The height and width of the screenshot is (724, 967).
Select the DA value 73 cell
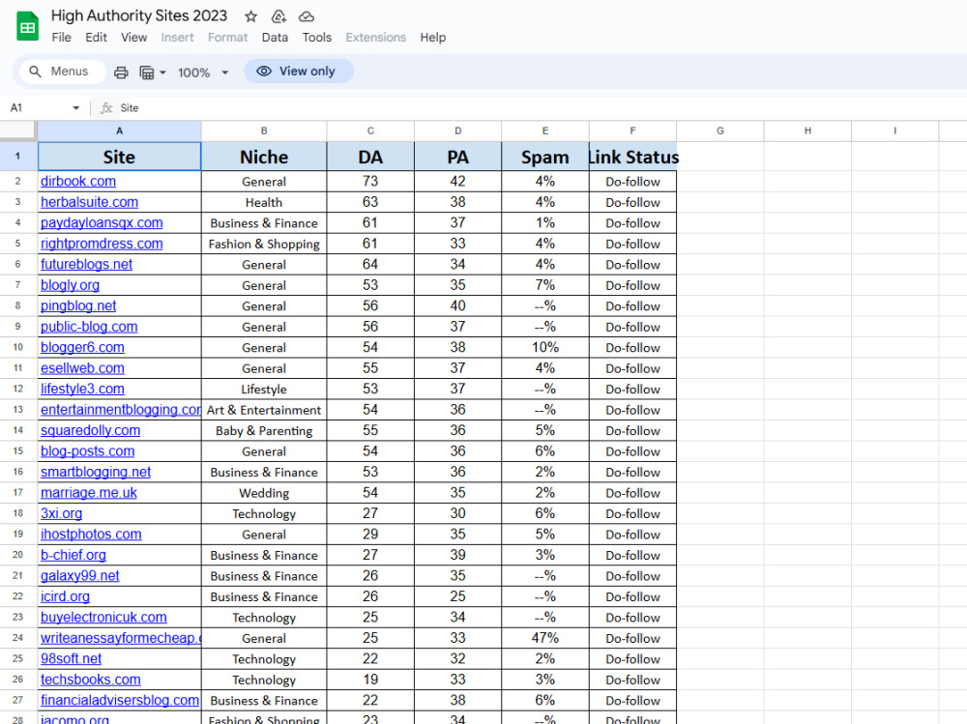[x=370, y=182]
